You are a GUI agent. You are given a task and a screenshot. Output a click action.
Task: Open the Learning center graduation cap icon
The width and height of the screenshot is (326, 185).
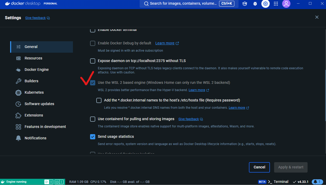(x=244, y=4)
